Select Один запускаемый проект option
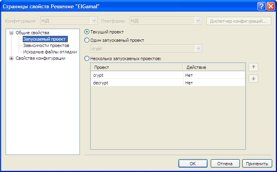Screen dimensions: 277x172 [x=87, y=40]
